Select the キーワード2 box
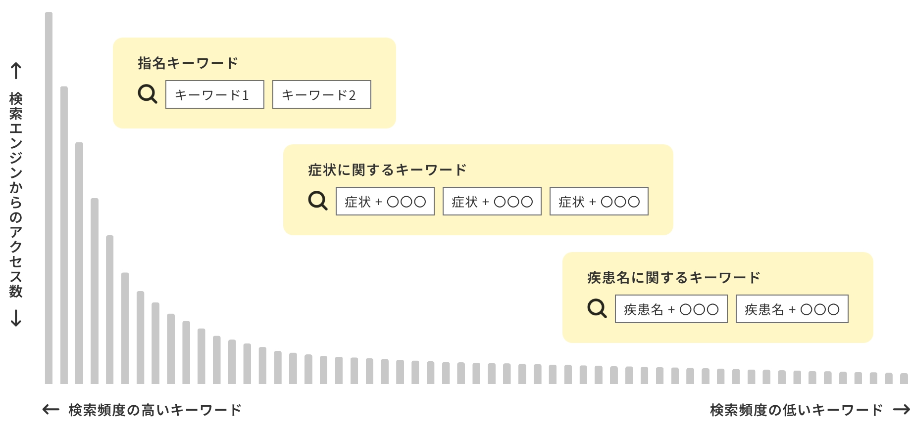The height and width of the screenshot is (425, 911). [x=322, y=94]
